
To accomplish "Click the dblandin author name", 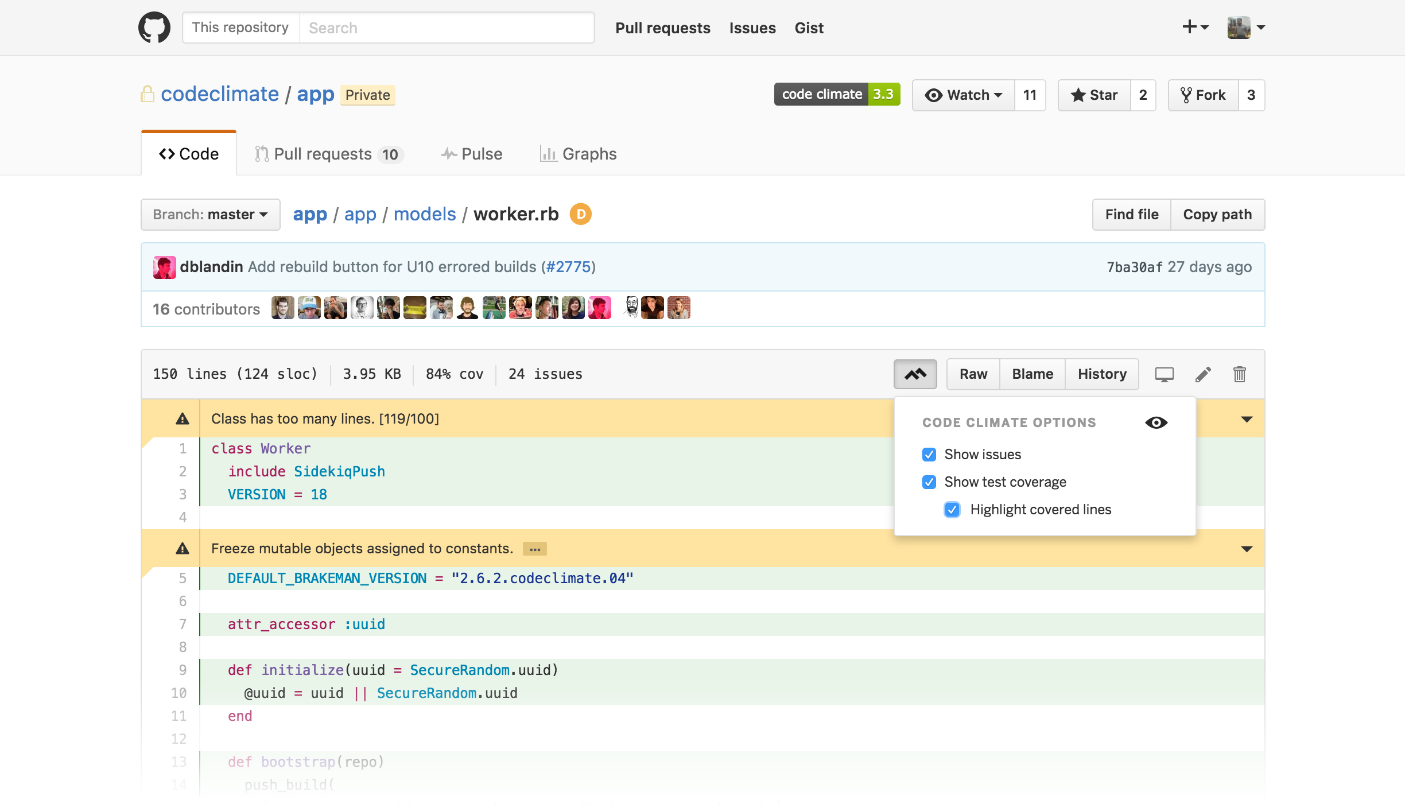I will coord(211,267).
